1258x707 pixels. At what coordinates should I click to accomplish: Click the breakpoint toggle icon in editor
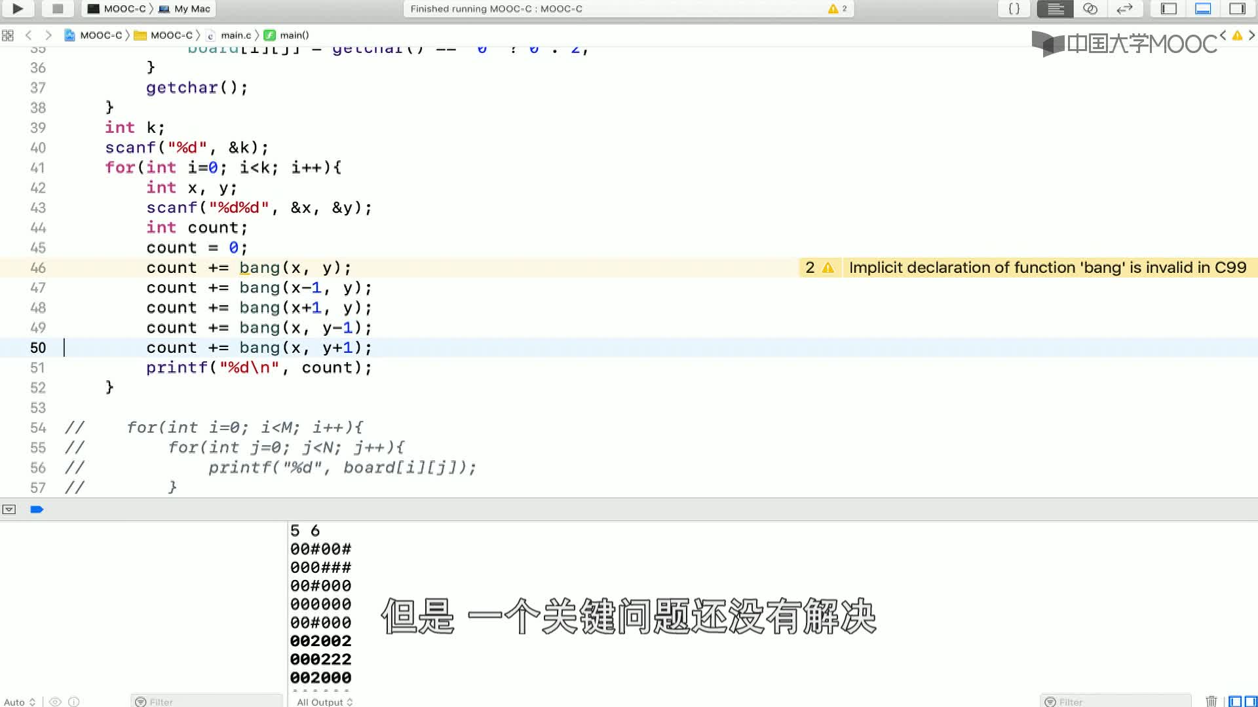tap(36, 509)
